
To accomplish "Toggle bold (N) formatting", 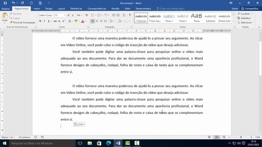I will click(x=40, y=21).
